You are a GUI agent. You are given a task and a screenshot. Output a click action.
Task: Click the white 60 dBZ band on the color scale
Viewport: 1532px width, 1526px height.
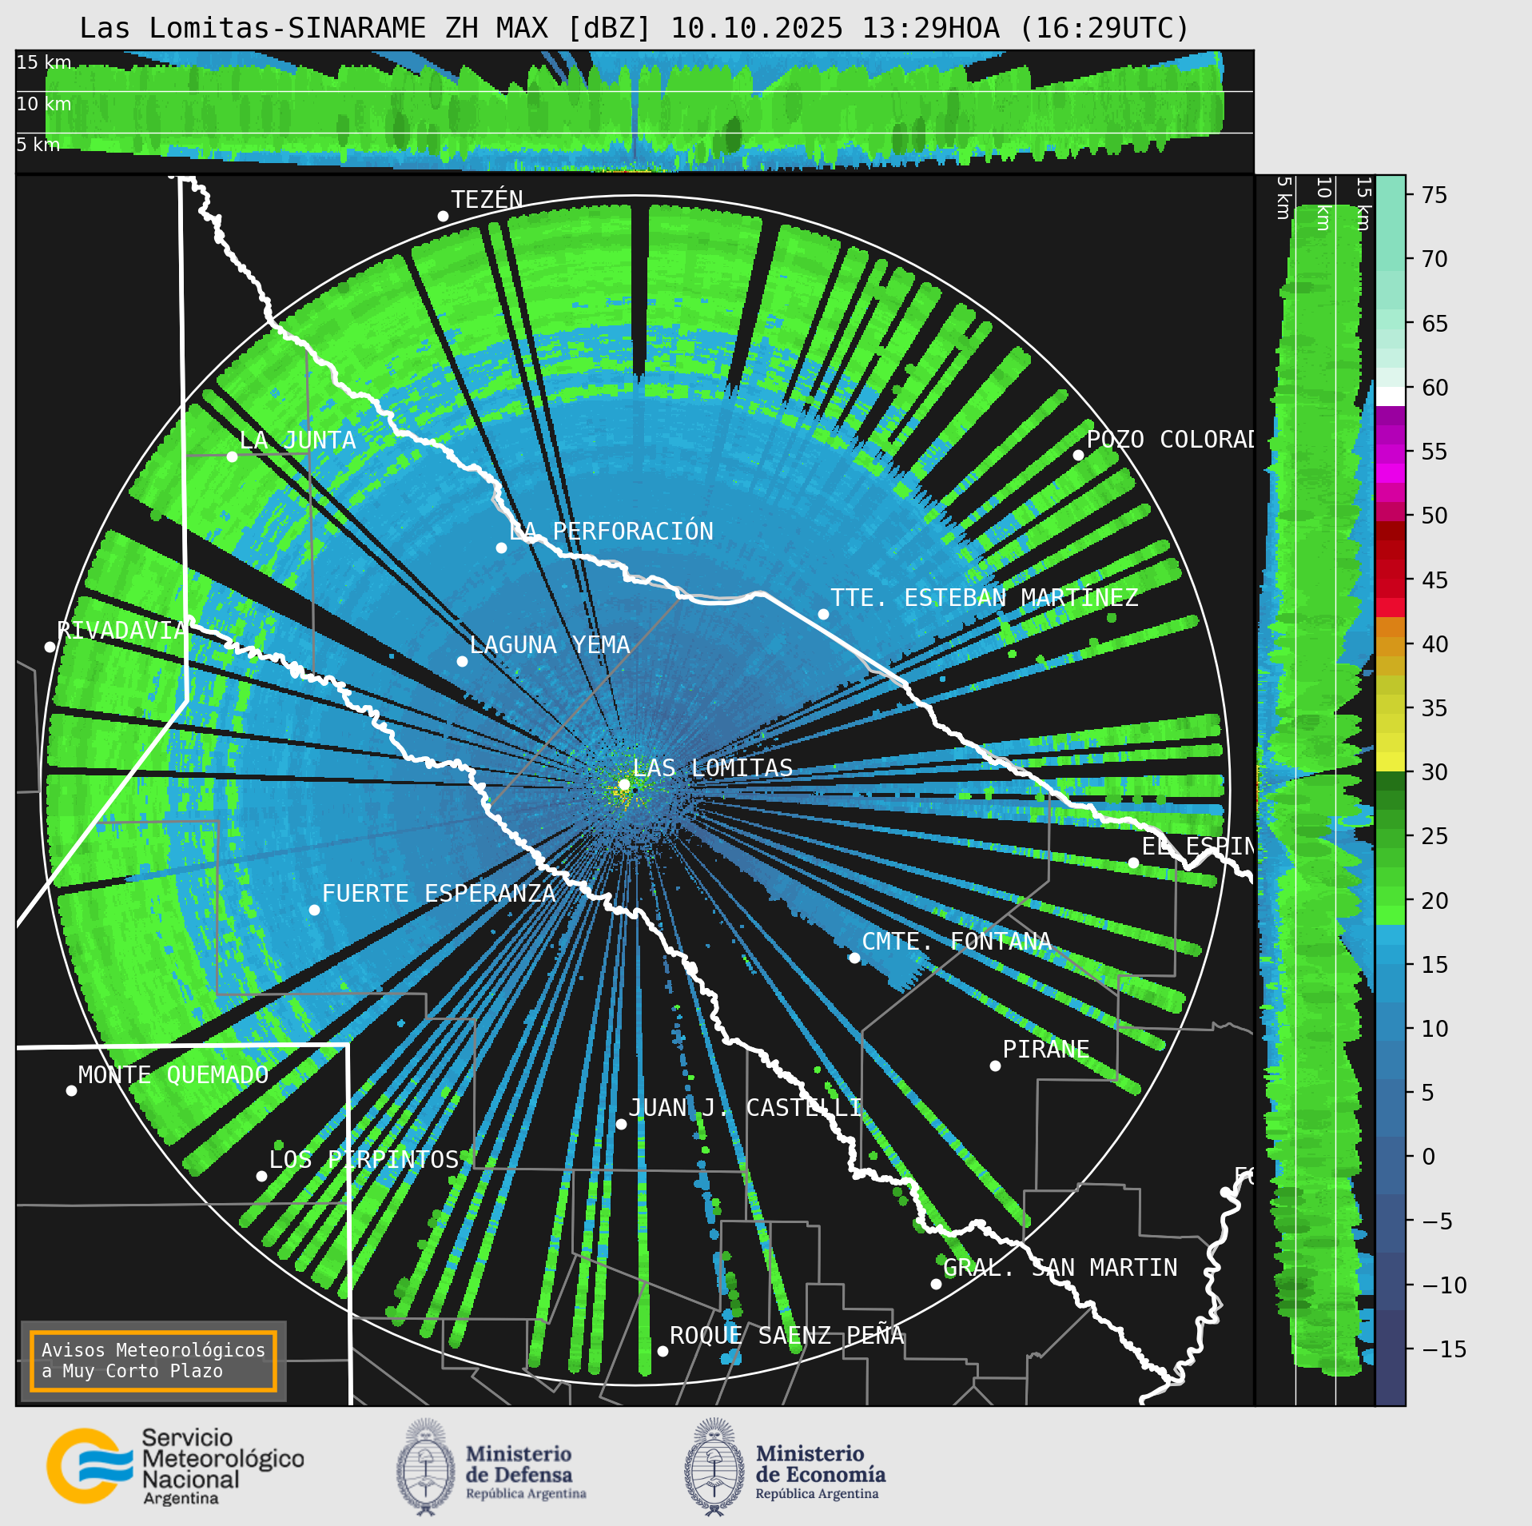[x=1390, y=396]
